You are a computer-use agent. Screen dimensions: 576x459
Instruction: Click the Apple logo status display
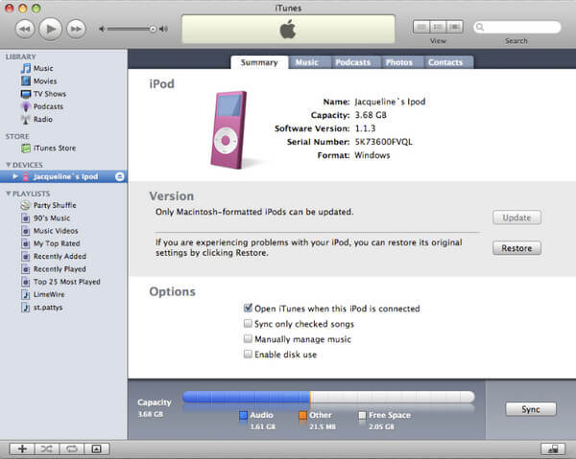pos(288,29)
